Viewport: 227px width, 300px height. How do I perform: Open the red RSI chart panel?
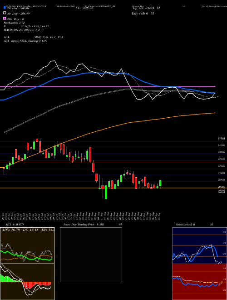pos(199,282)
